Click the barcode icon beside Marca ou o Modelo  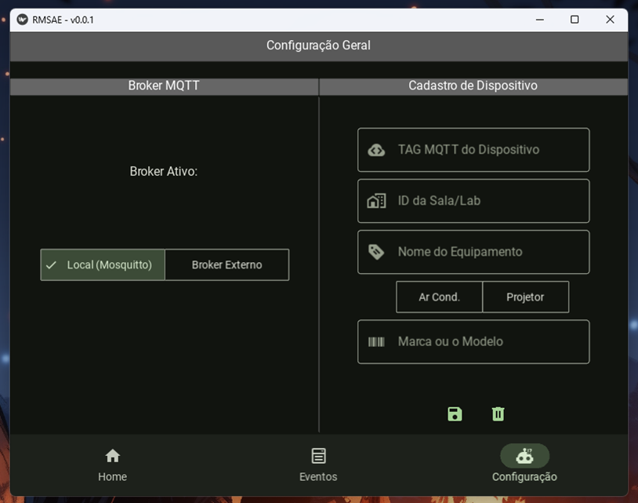[x=376, y=341]
